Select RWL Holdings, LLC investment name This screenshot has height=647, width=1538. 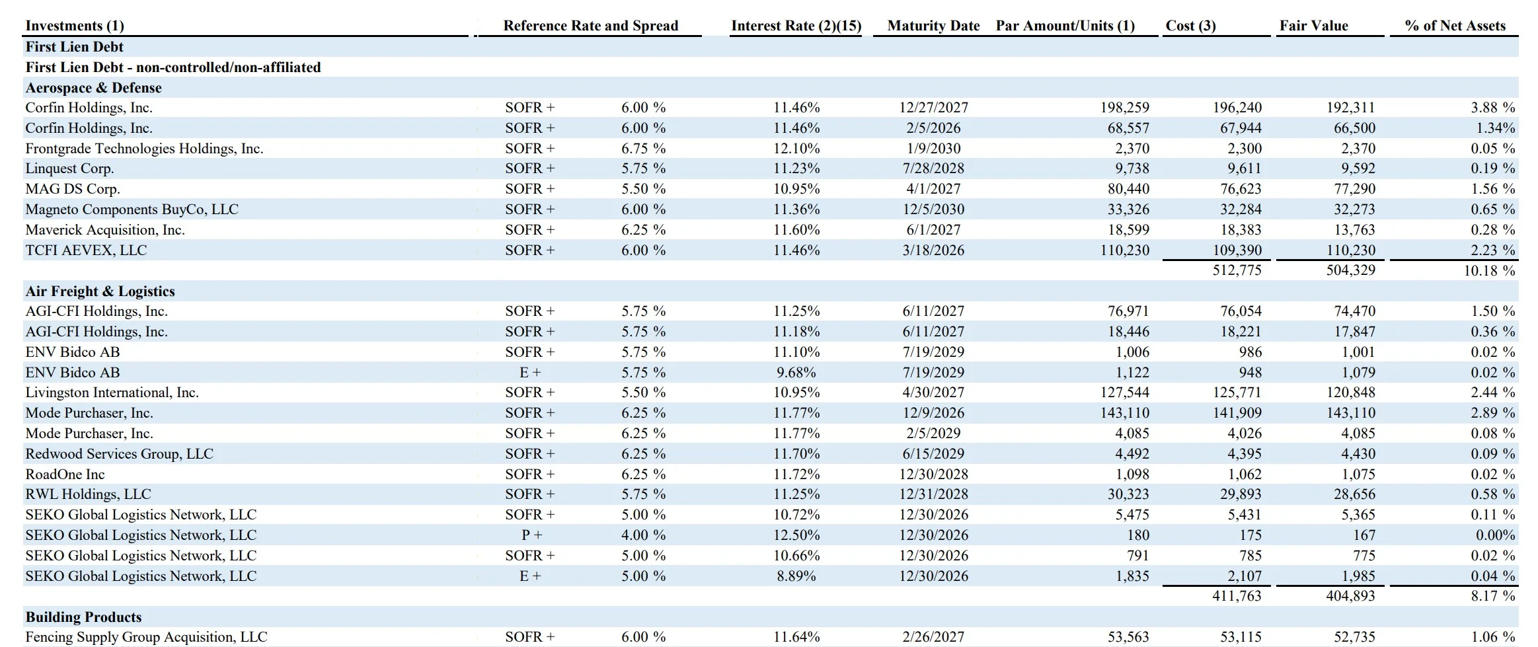coord(88,494)
